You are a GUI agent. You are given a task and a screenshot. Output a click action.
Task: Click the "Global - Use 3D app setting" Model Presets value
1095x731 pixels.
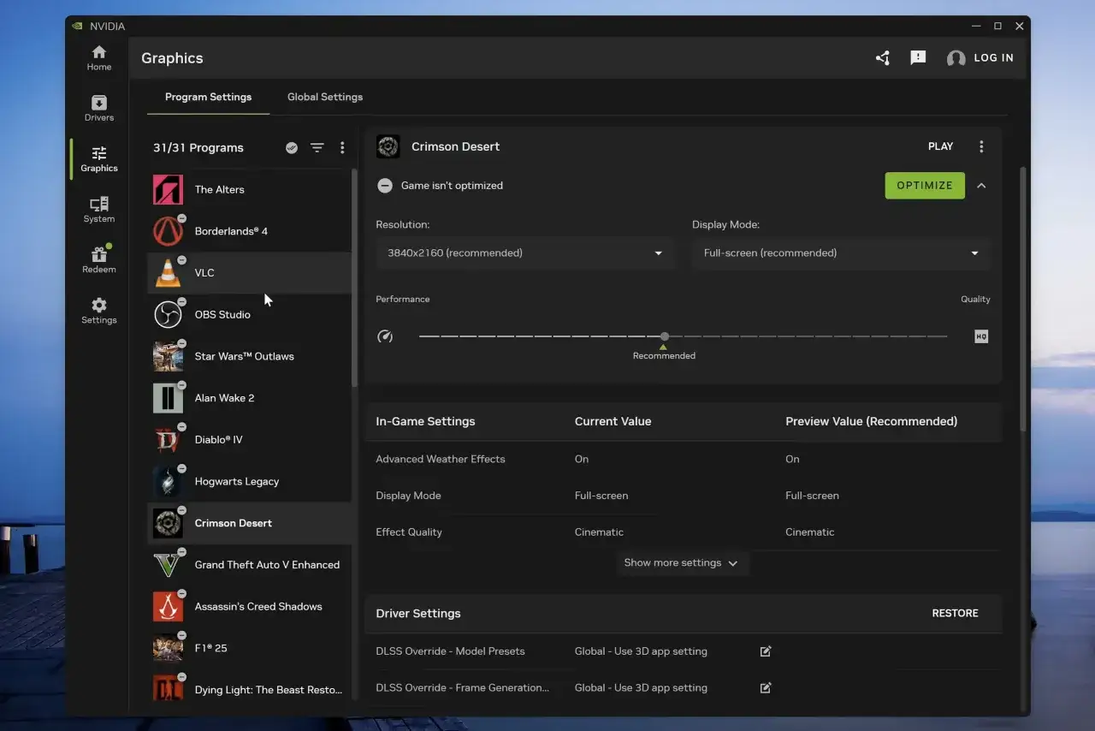641,651
